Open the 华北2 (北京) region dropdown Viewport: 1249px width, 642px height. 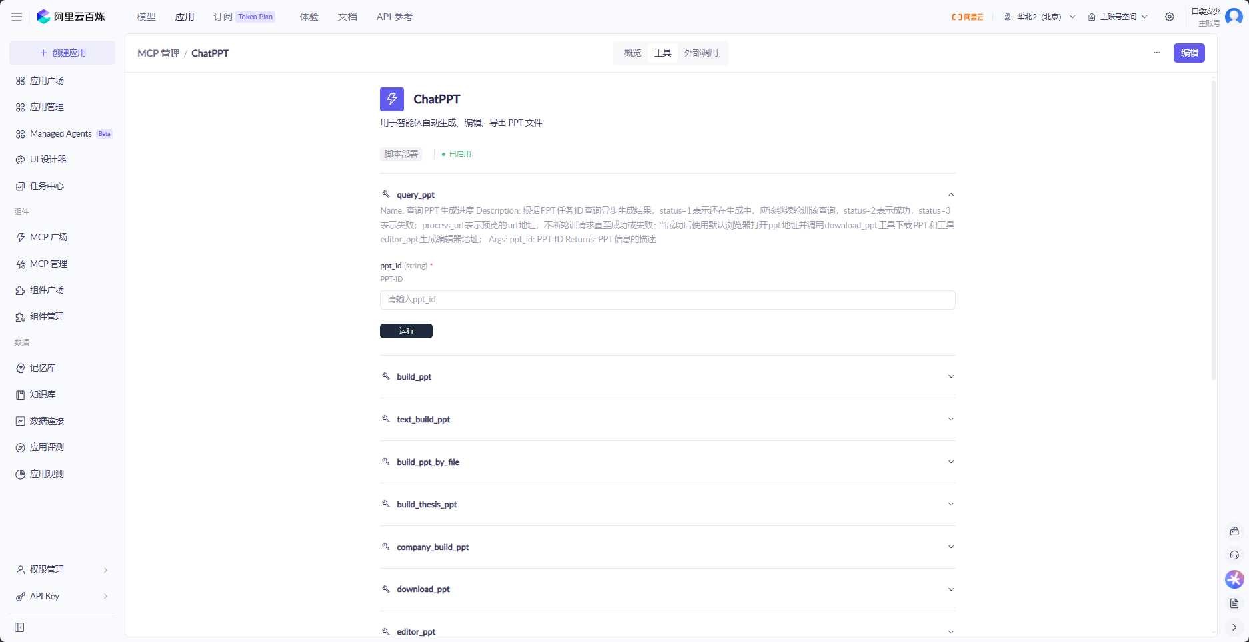pos(1040,17)
